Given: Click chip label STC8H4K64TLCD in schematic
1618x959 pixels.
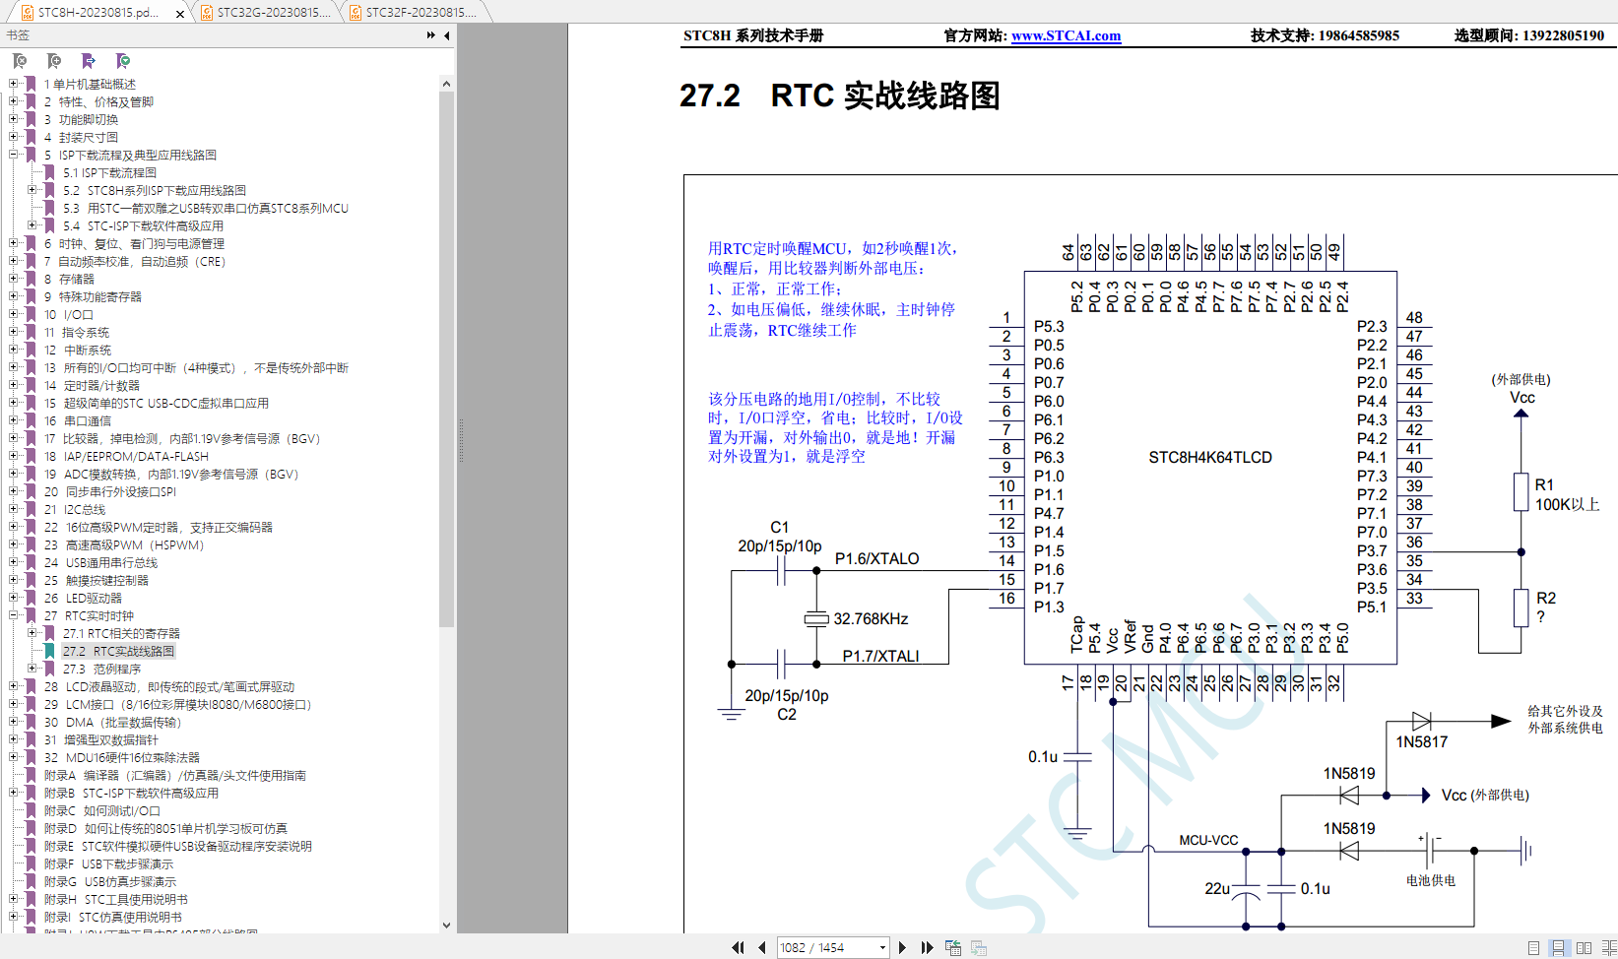Looking at the screenshot, I should pyautogui.click(x=1210, y=457).
